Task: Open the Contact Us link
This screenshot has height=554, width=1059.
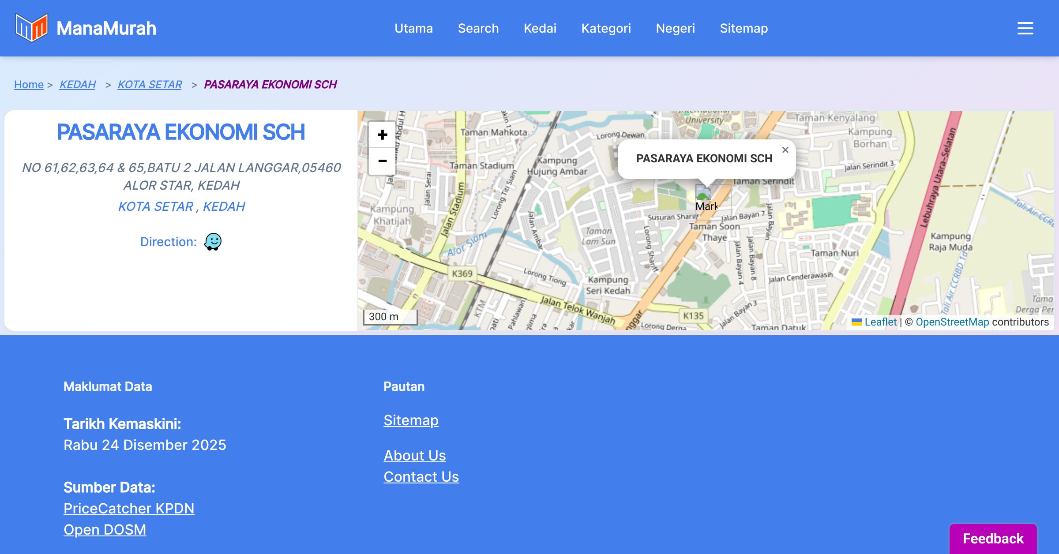Action: 421,476
